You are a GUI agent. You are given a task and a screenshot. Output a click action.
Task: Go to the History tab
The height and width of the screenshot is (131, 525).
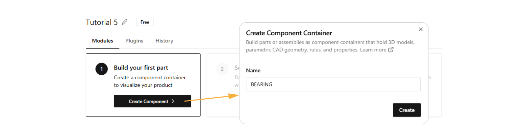click(x=164, y=41)
